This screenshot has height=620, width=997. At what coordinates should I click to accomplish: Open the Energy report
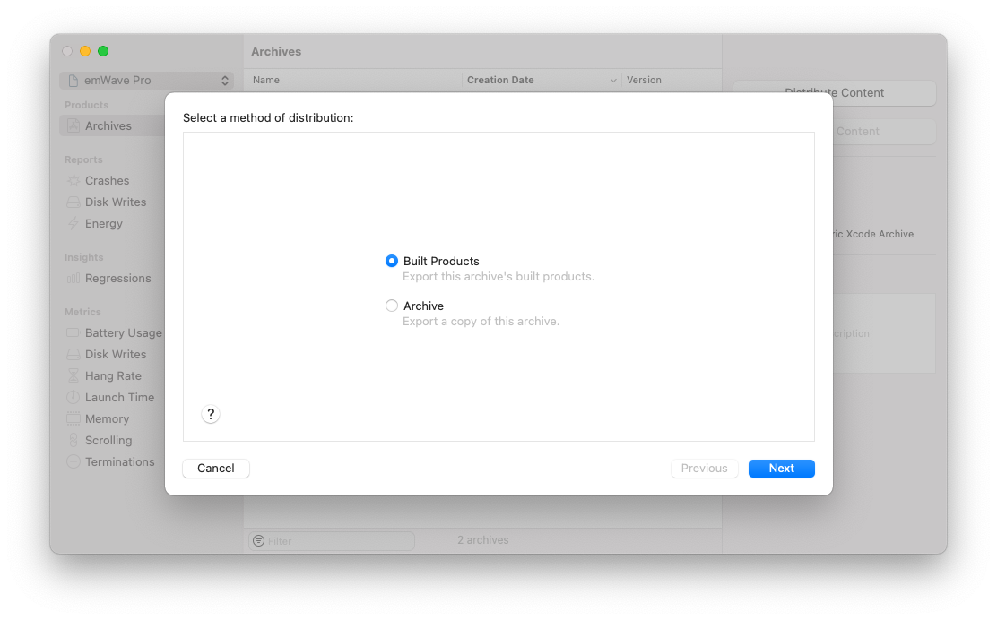tap(104, 224)
